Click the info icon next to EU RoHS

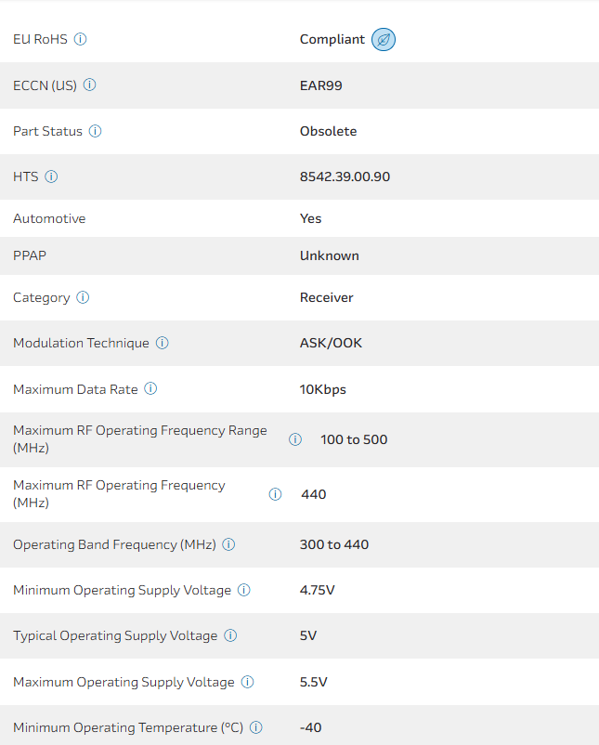(x=81, y=39)
